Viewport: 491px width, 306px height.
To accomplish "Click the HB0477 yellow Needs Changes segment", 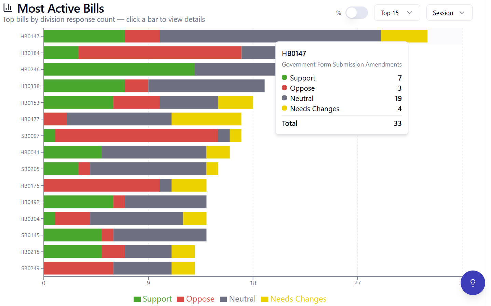I will pyautogui.click(x=206, y=119).
